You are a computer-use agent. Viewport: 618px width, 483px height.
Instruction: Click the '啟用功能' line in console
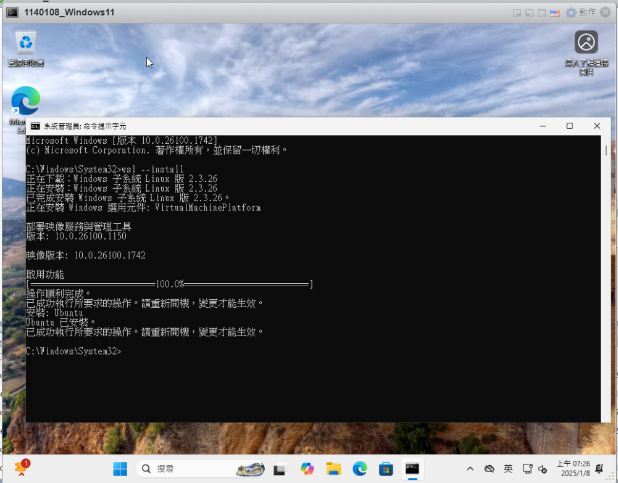point(45,275)
